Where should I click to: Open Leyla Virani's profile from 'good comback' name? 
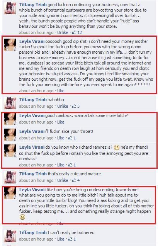[32, 115]
